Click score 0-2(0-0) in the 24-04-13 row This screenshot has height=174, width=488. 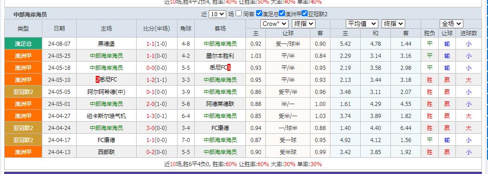coord(157,152)
